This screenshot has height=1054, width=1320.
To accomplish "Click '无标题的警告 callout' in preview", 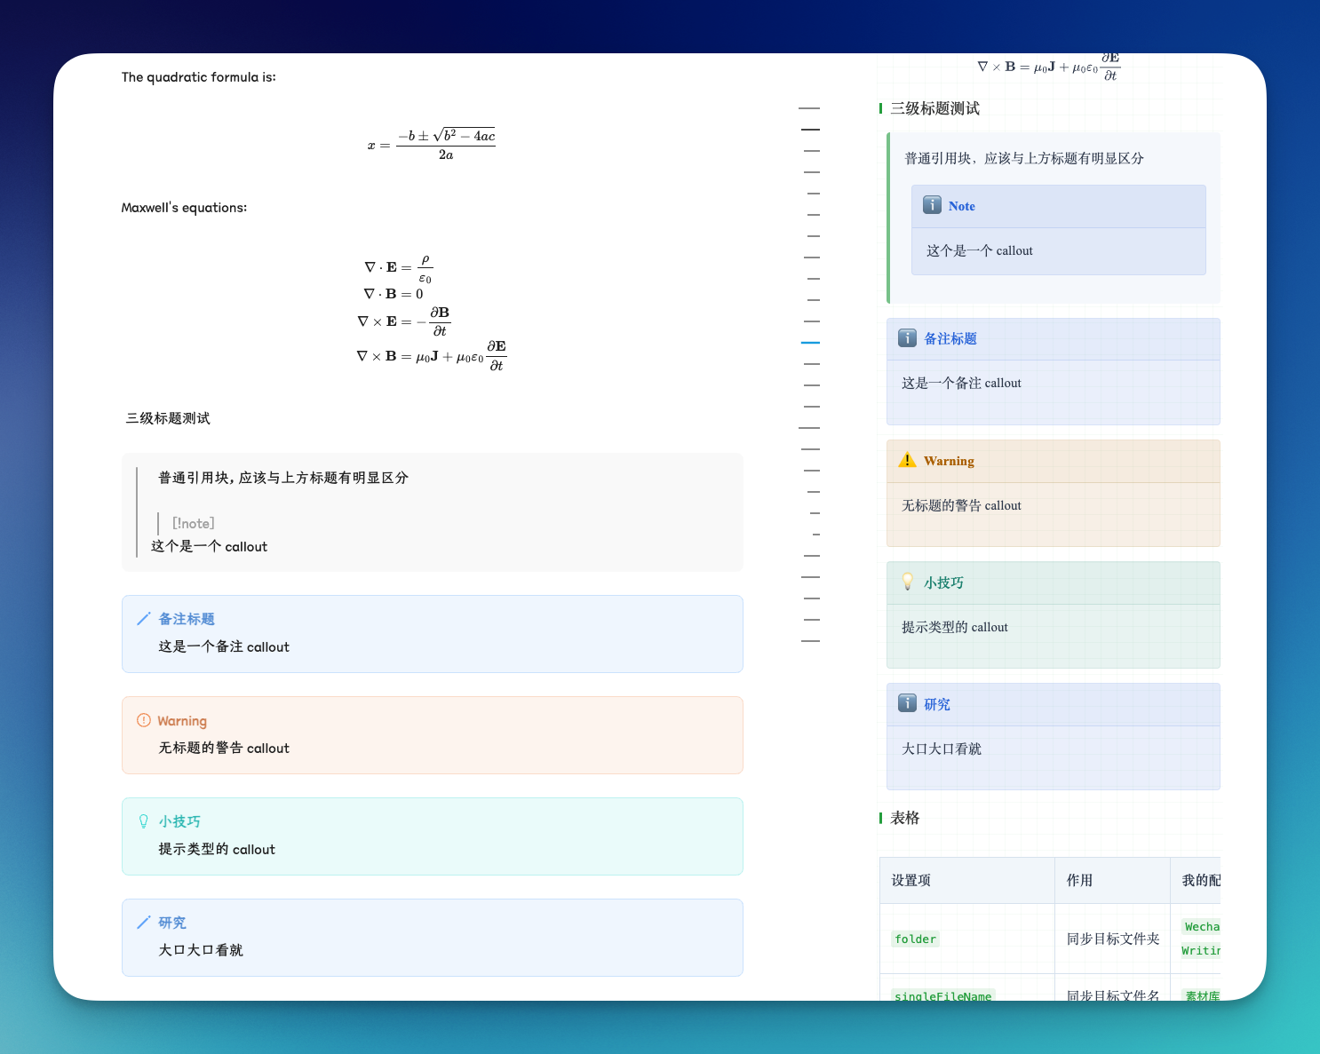I will coord(962,505).
